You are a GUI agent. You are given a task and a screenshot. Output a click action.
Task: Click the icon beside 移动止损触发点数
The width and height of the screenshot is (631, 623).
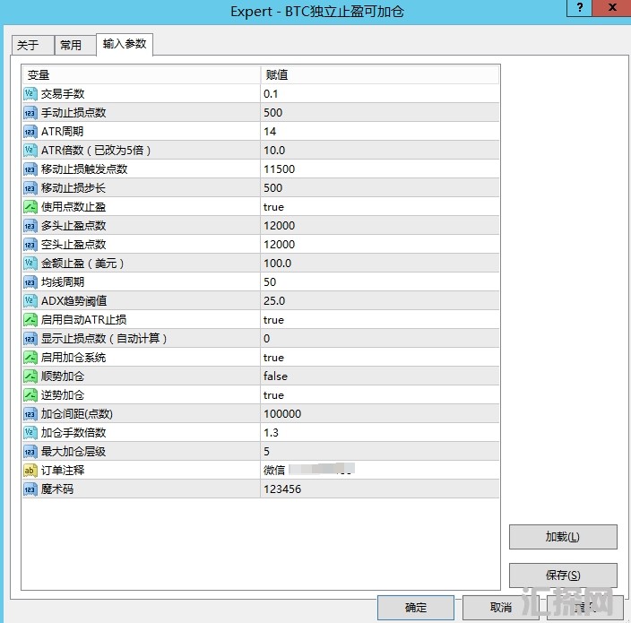tap(30, 169)
